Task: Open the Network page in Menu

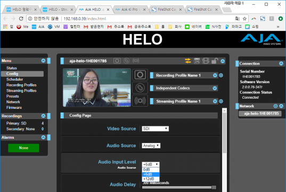Action: pyautogui.click(x=13, y=102)
